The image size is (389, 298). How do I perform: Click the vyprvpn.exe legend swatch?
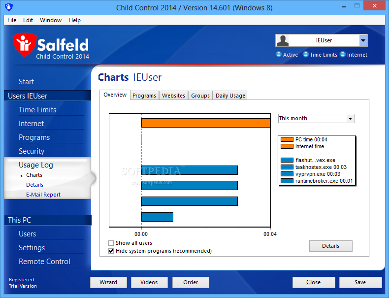click(x=287, y=174)
